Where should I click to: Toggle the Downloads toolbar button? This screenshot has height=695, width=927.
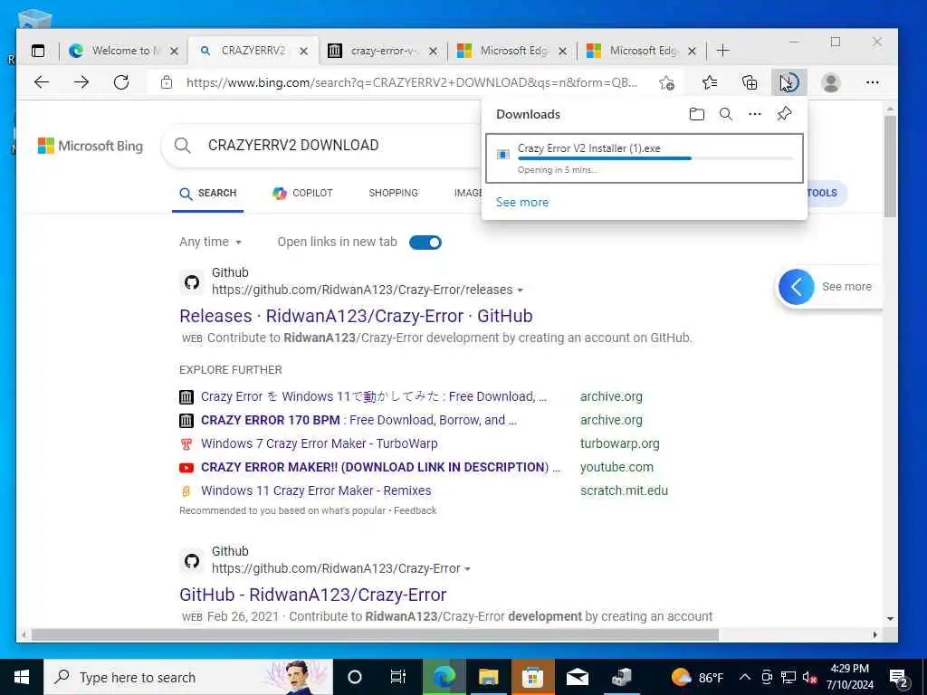[x=789, y=82]
